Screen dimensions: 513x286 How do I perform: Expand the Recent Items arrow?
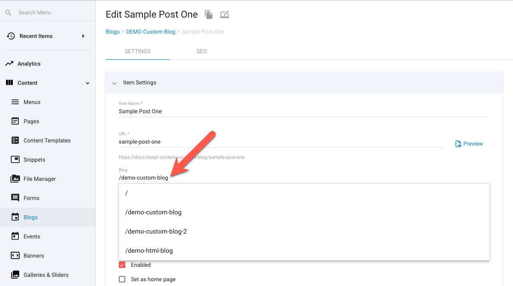pyautogui.click(x=83, y=36)
